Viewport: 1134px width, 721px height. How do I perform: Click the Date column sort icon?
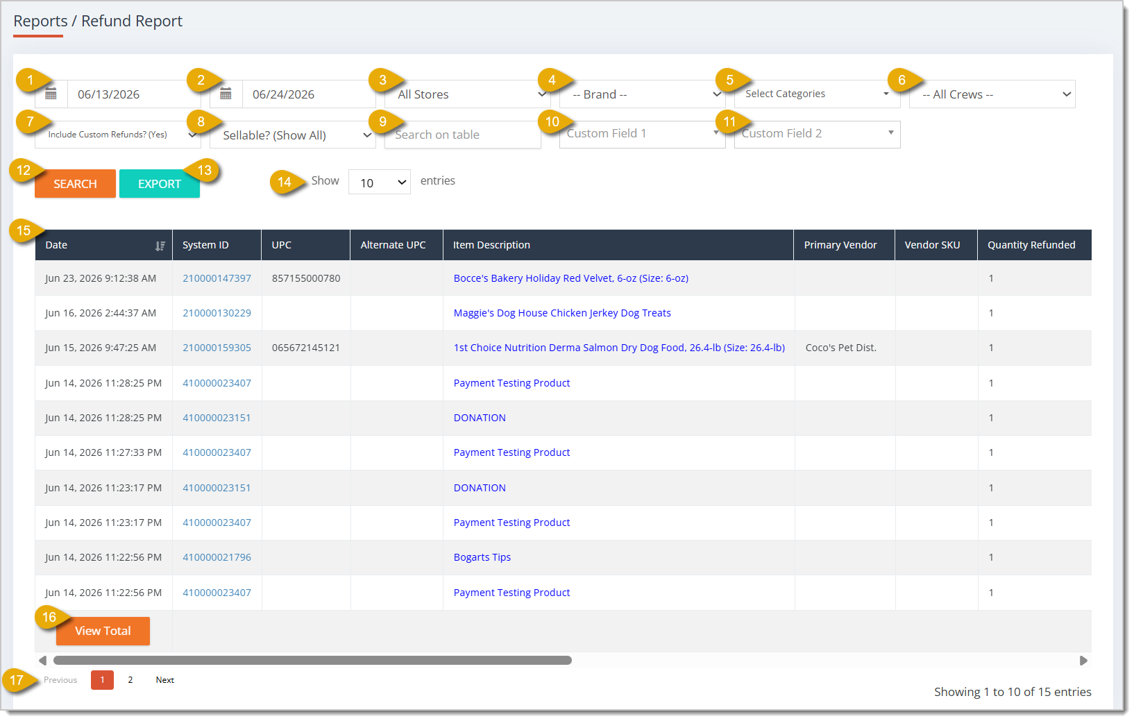[x=160, y=246]
